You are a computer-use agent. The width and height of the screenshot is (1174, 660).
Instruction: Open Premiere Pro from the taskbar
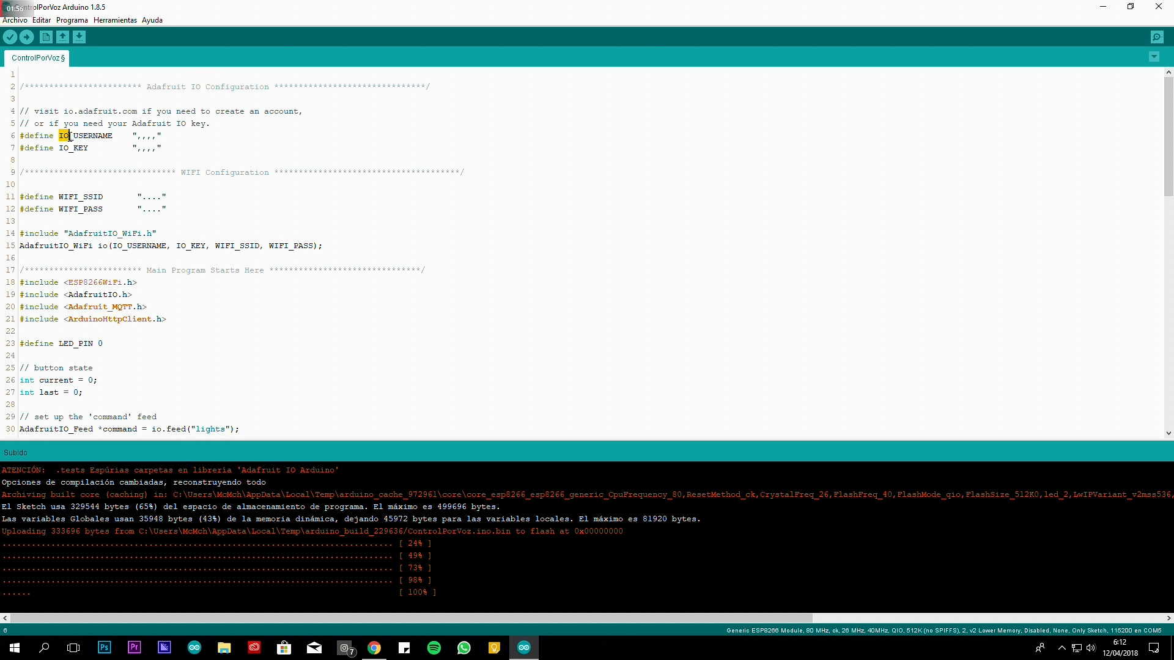pyautogui.click(x=134, y=647)
